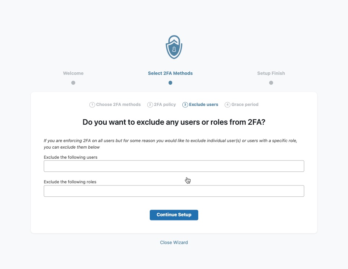Click the Setup Finish step dot
348x269 pixels.
271,83
